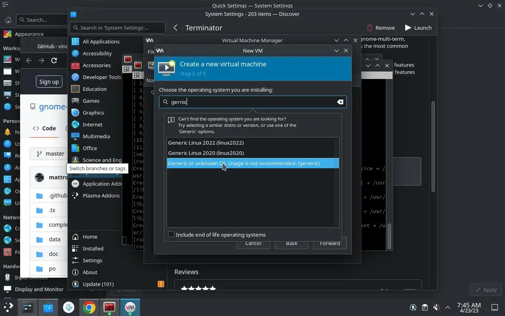The height and width of the screenshot is (316, 505).
Task: Open Office category icon in Discover
Action: point(75,148)
